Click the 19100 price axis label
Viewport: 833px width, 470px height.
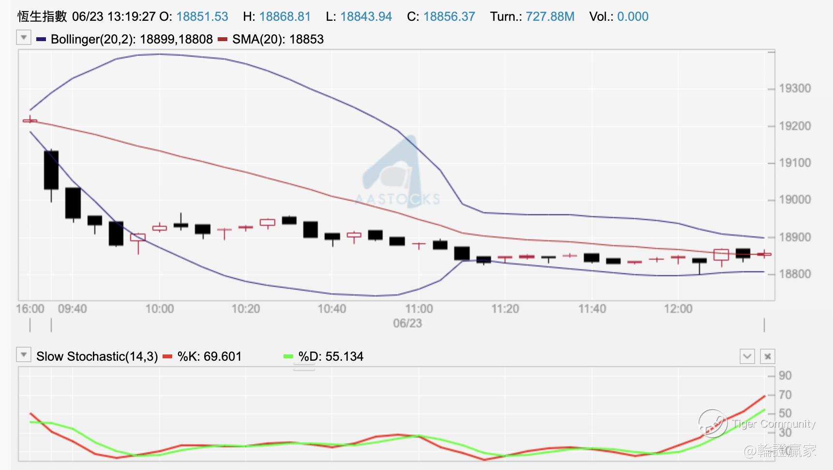795,163
